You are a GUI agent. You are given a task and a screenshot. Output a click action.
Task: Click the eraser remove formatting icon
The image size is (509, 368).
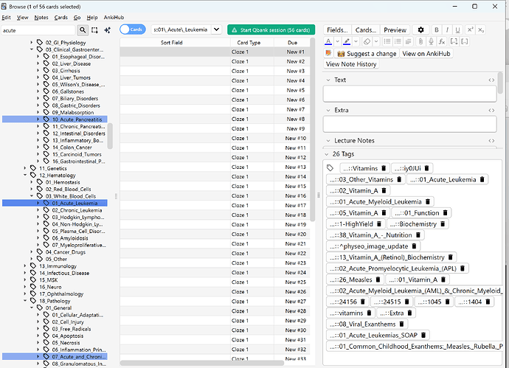point(367,41)
